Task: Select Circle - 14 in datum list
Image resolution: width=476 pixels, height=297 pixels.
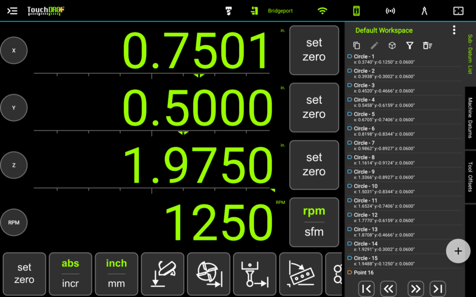Action: 405,247
